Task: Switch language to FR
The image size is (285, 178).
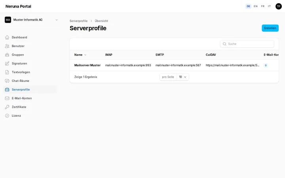Action: (x=263, y=6)
